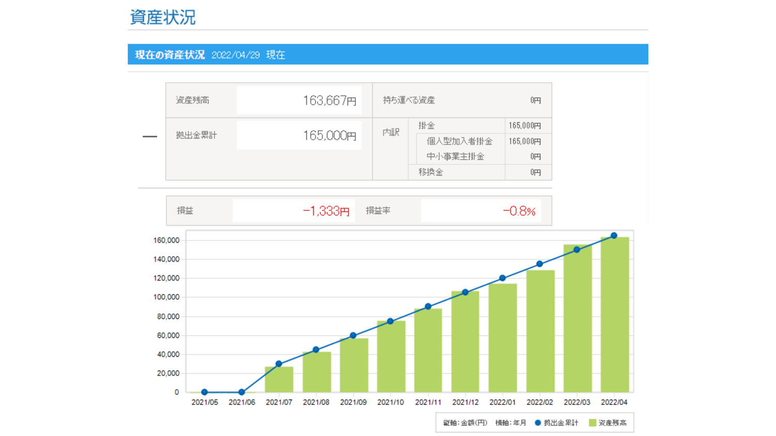Click the 2021/12 data point on the line
776x436 pixels.
click(x=465, y=292)
